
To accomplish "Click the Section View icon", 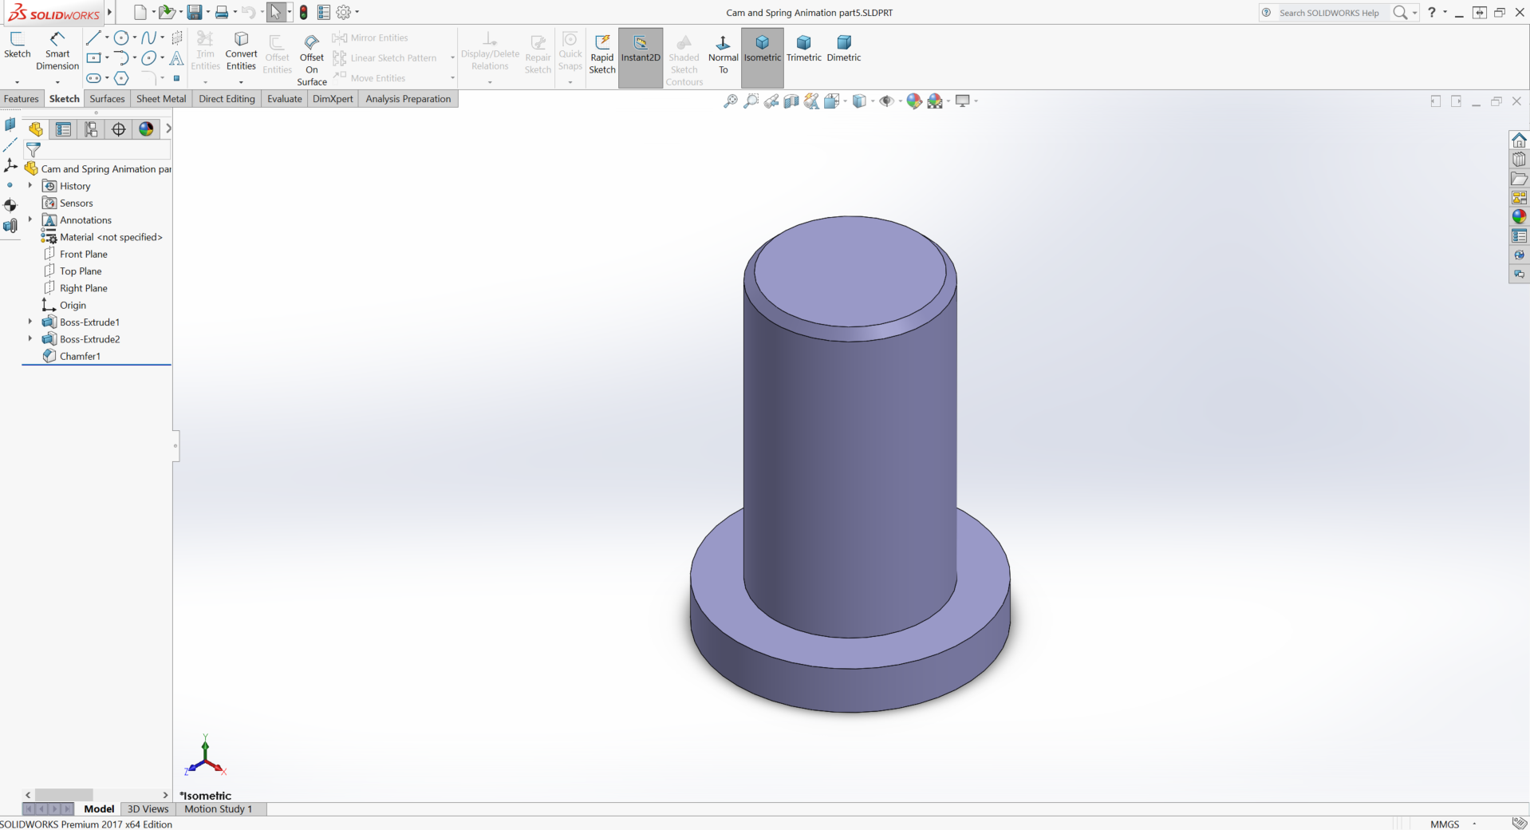I will click(x=791, y=101).
